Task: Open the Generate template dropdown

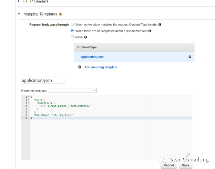Action: [x=72, y=91]
